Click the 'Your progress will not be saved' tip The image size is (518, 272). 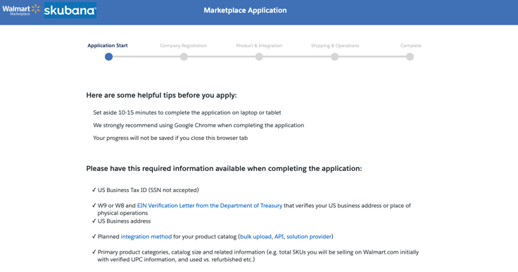coord(170,138)
